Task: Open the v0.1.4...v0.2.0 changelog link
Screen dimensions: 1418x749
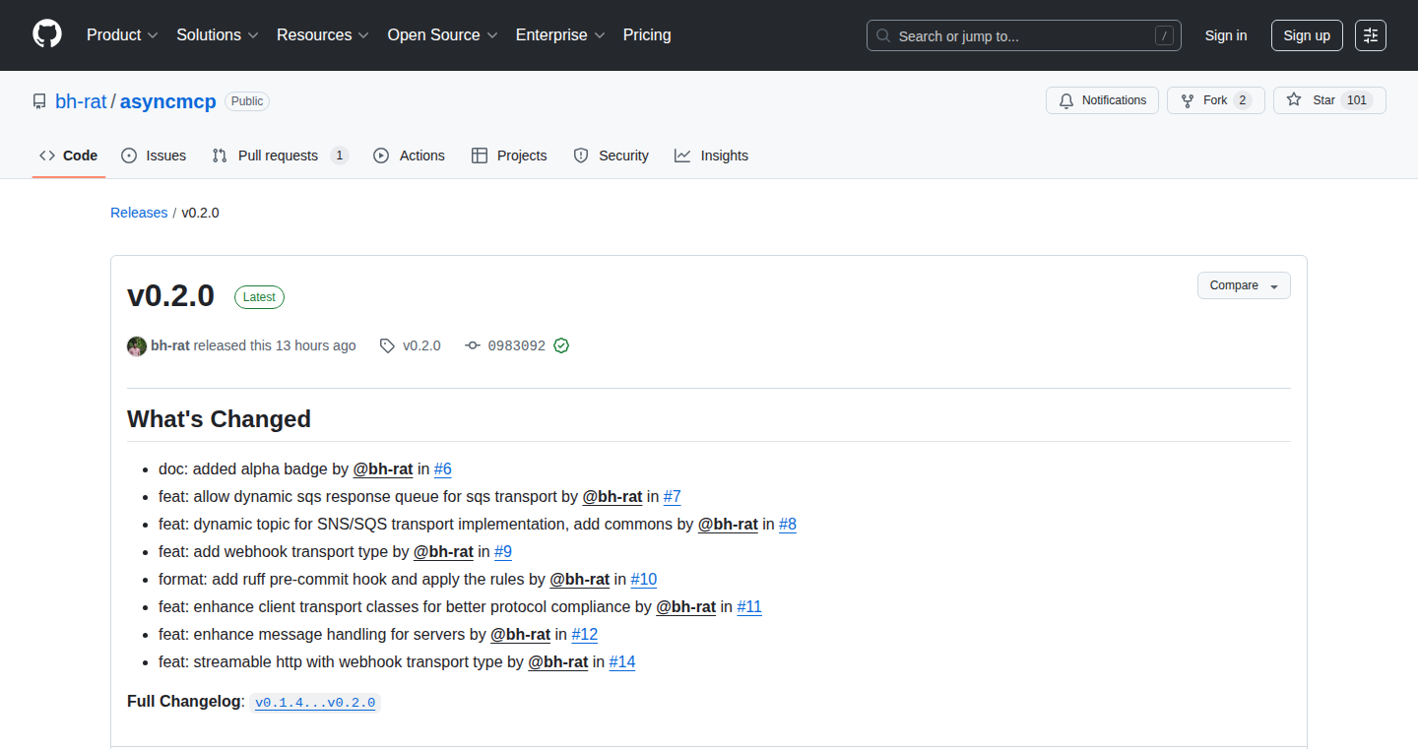Action: click(x=315, y=703)
